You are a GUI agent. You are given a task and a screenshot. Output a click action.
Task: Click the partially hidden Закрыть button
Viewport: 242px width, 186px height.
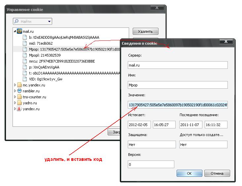114,132
